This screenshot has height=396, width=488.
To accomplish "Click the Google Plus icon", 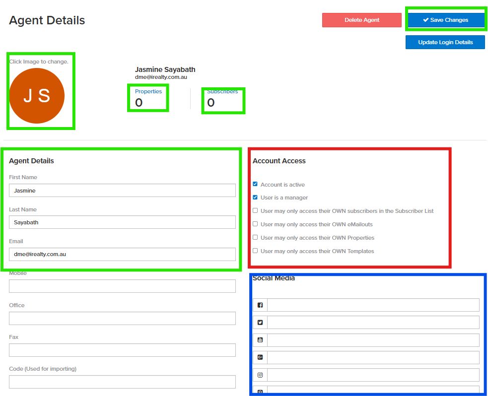I will click(260, 357).
